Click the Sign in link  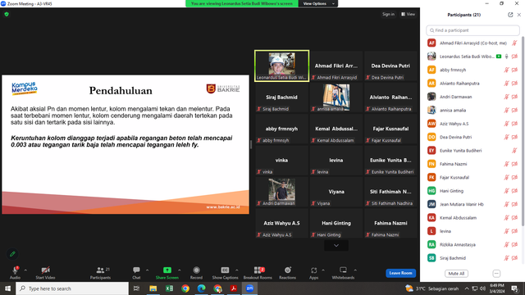(388, 14)
